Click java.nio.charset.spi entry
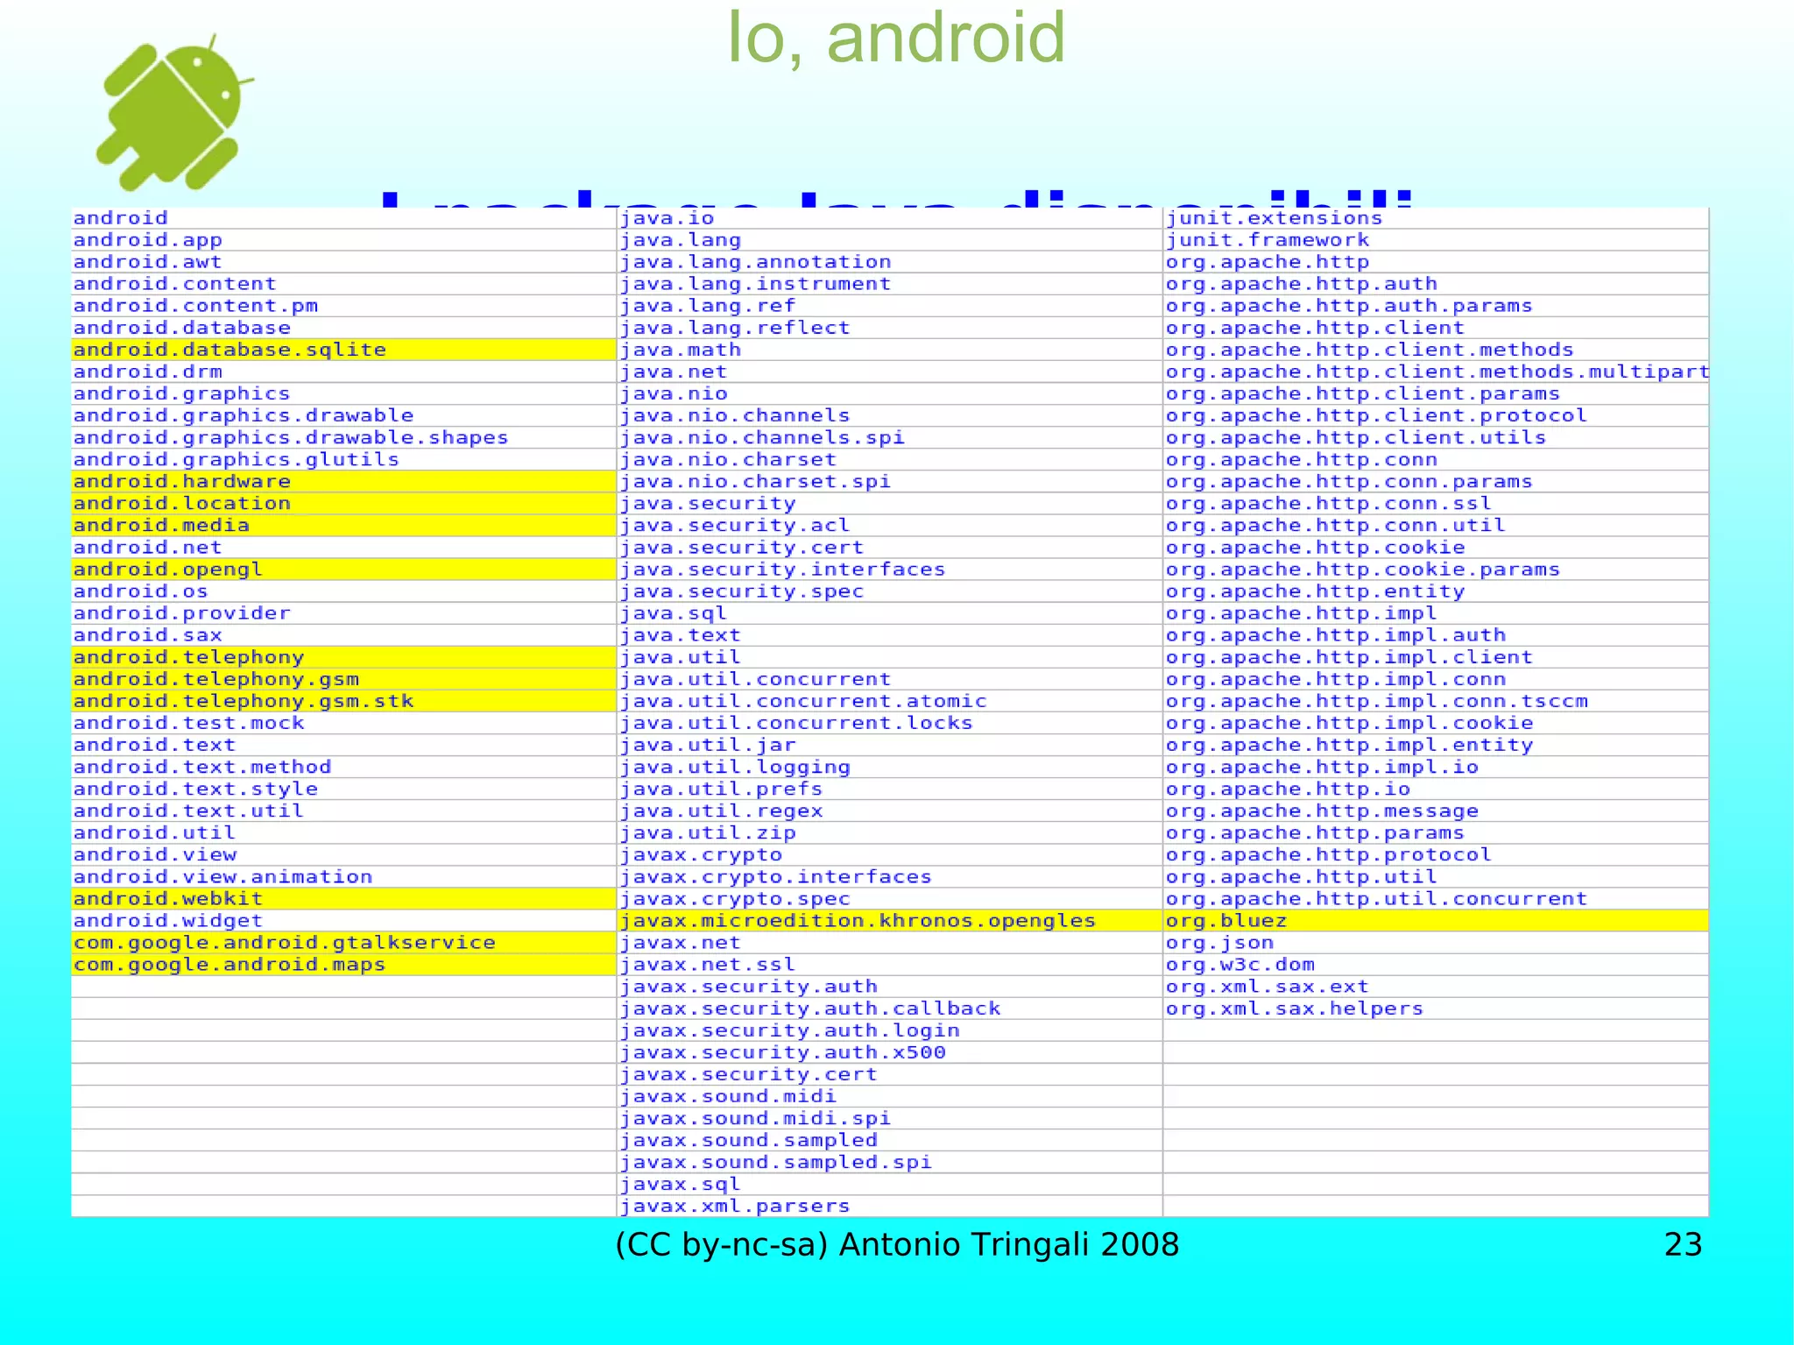The image size is (1794, 1345). click(890, 481)
